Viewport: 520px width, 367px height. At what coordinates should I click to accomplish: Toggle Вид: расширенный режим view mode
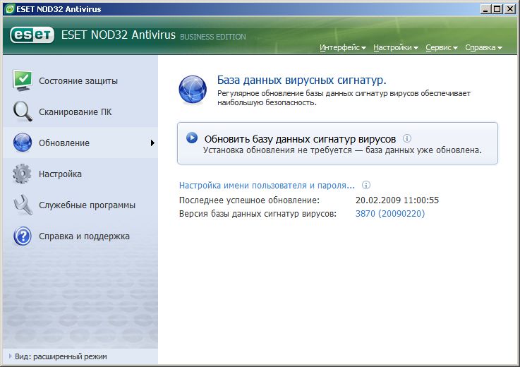click(58, 356)
